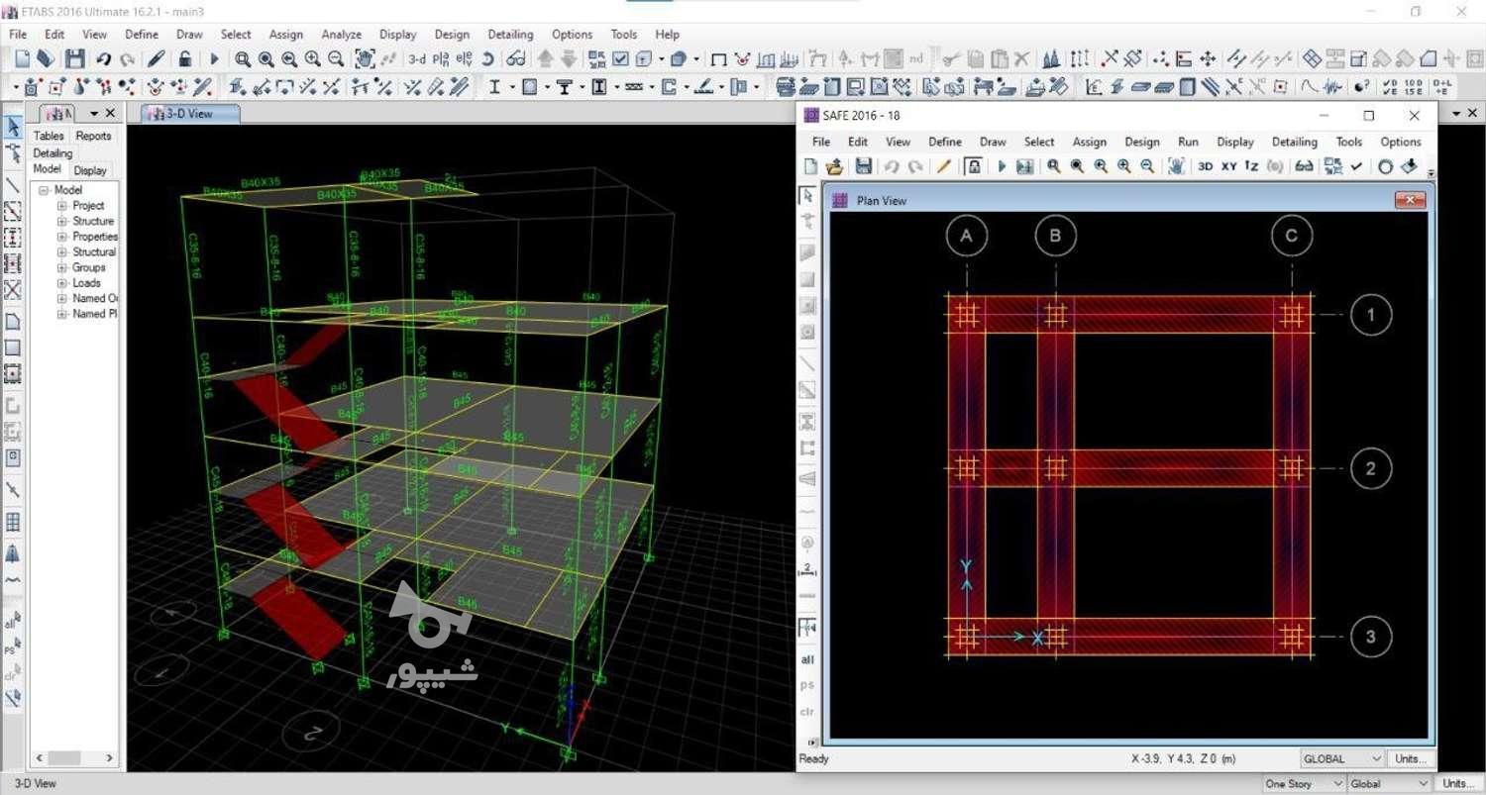Open the Analyze menu in ETABS
This screenshot has height=795, width=1486.
[341, 34]
